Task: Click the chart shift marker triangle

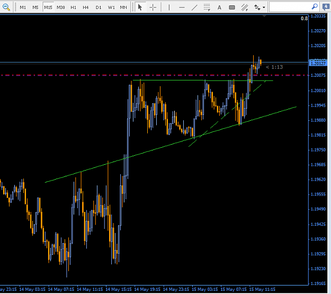Action: 264,16
